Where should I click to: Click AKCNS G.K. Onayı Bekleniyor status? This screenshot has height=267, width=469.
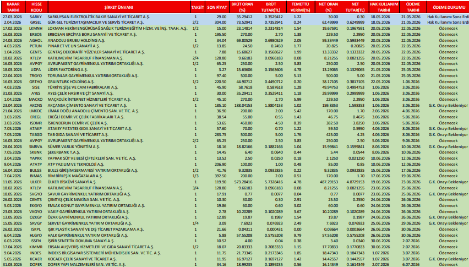pos(448,105)
